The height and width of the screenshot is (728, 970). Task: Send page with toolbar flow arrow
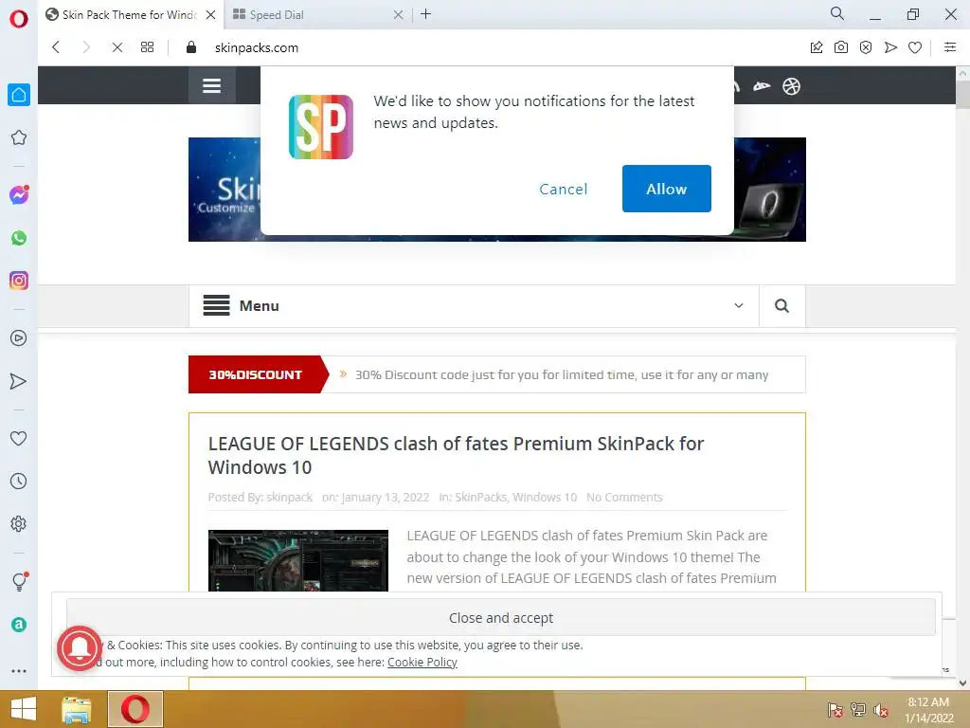(x=890, y=47)
